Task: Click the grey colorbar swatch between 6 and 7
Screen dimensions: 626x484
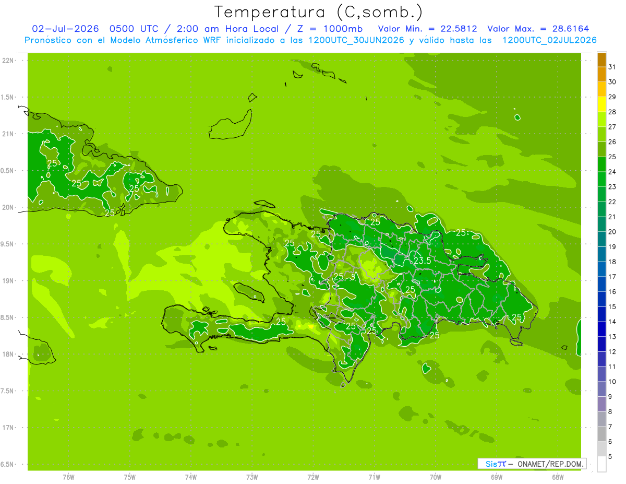Action: tap(601, 434)
